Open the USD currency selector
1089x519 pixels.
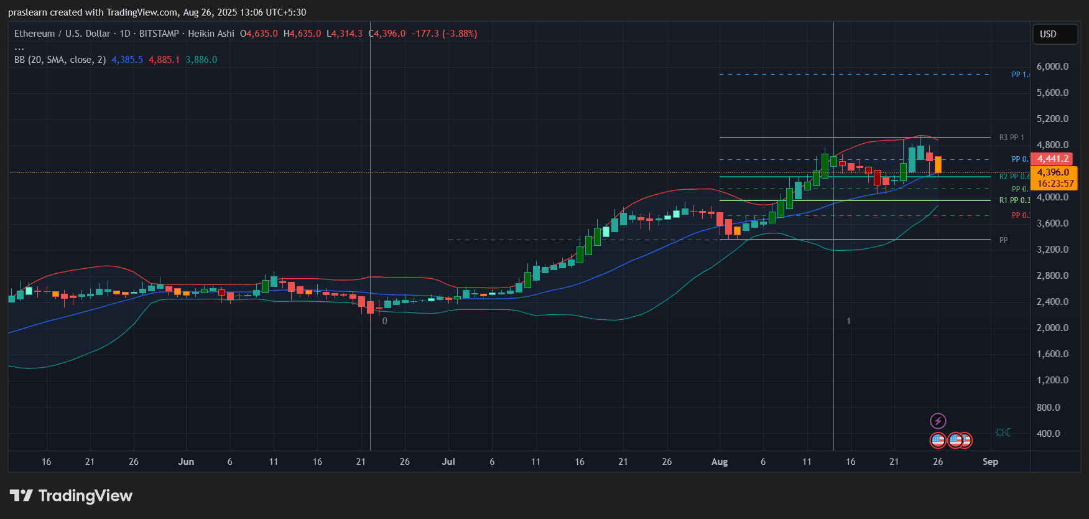(1054, 34)
